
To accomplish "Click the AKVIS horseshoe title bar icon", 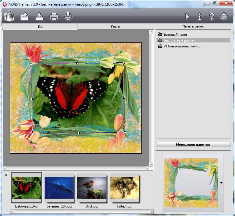I will [x=5, y=4].
